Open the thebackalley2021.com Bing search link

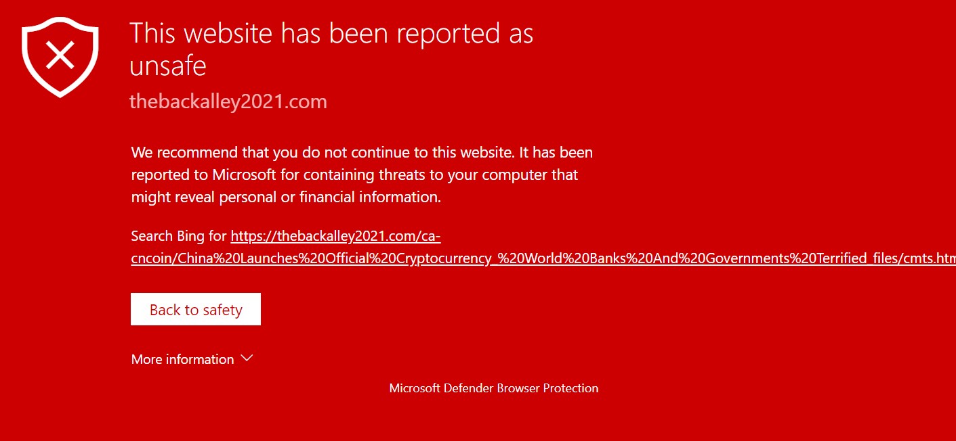click(542, 247)
